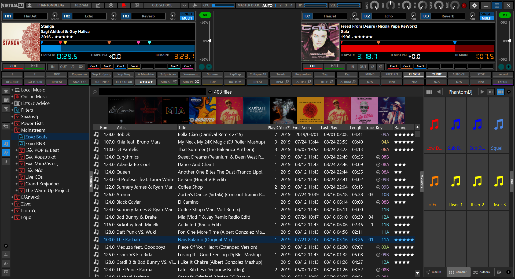Click the back arrow icon in browser sidebar
515x279 pixels.
pos(6,126)
